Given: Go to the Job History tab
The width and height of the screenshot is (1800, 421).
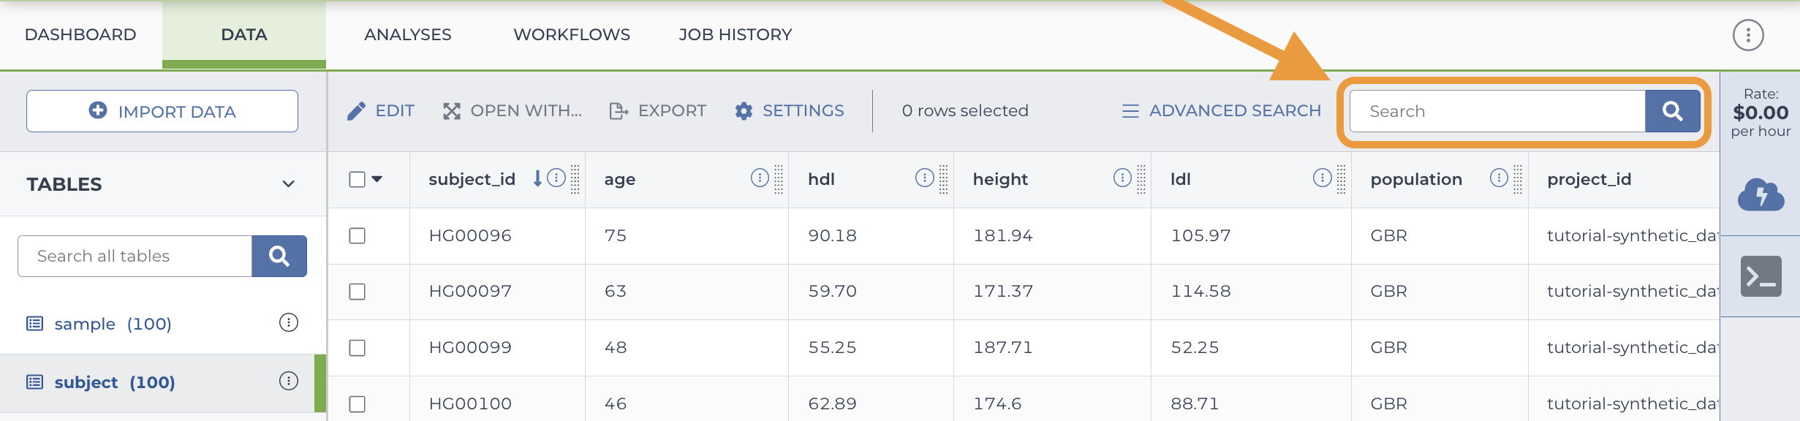Looking at the screenshot, I should (735, 35).
